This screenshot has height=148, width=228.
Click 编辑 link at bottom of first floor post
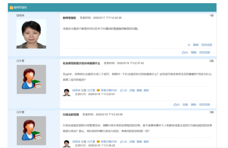coord(193,52)
